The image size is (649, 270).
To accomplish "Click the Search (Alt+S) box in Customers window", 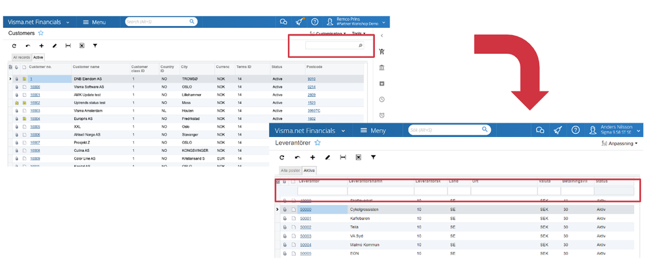I will pyautogui.click(x=161, y=21).
